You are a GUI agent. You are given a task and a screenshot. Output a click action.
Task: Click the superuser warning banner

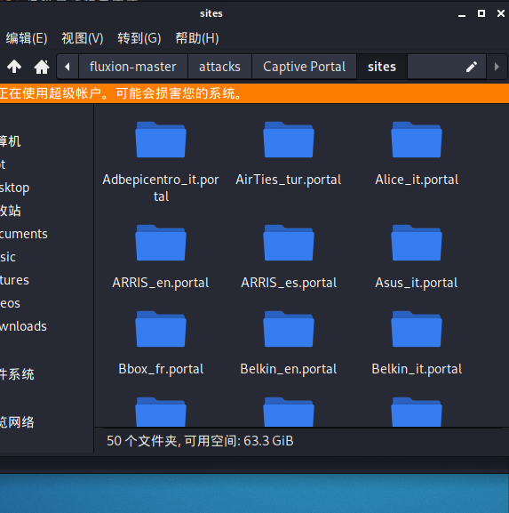click(x=254, y=93)
